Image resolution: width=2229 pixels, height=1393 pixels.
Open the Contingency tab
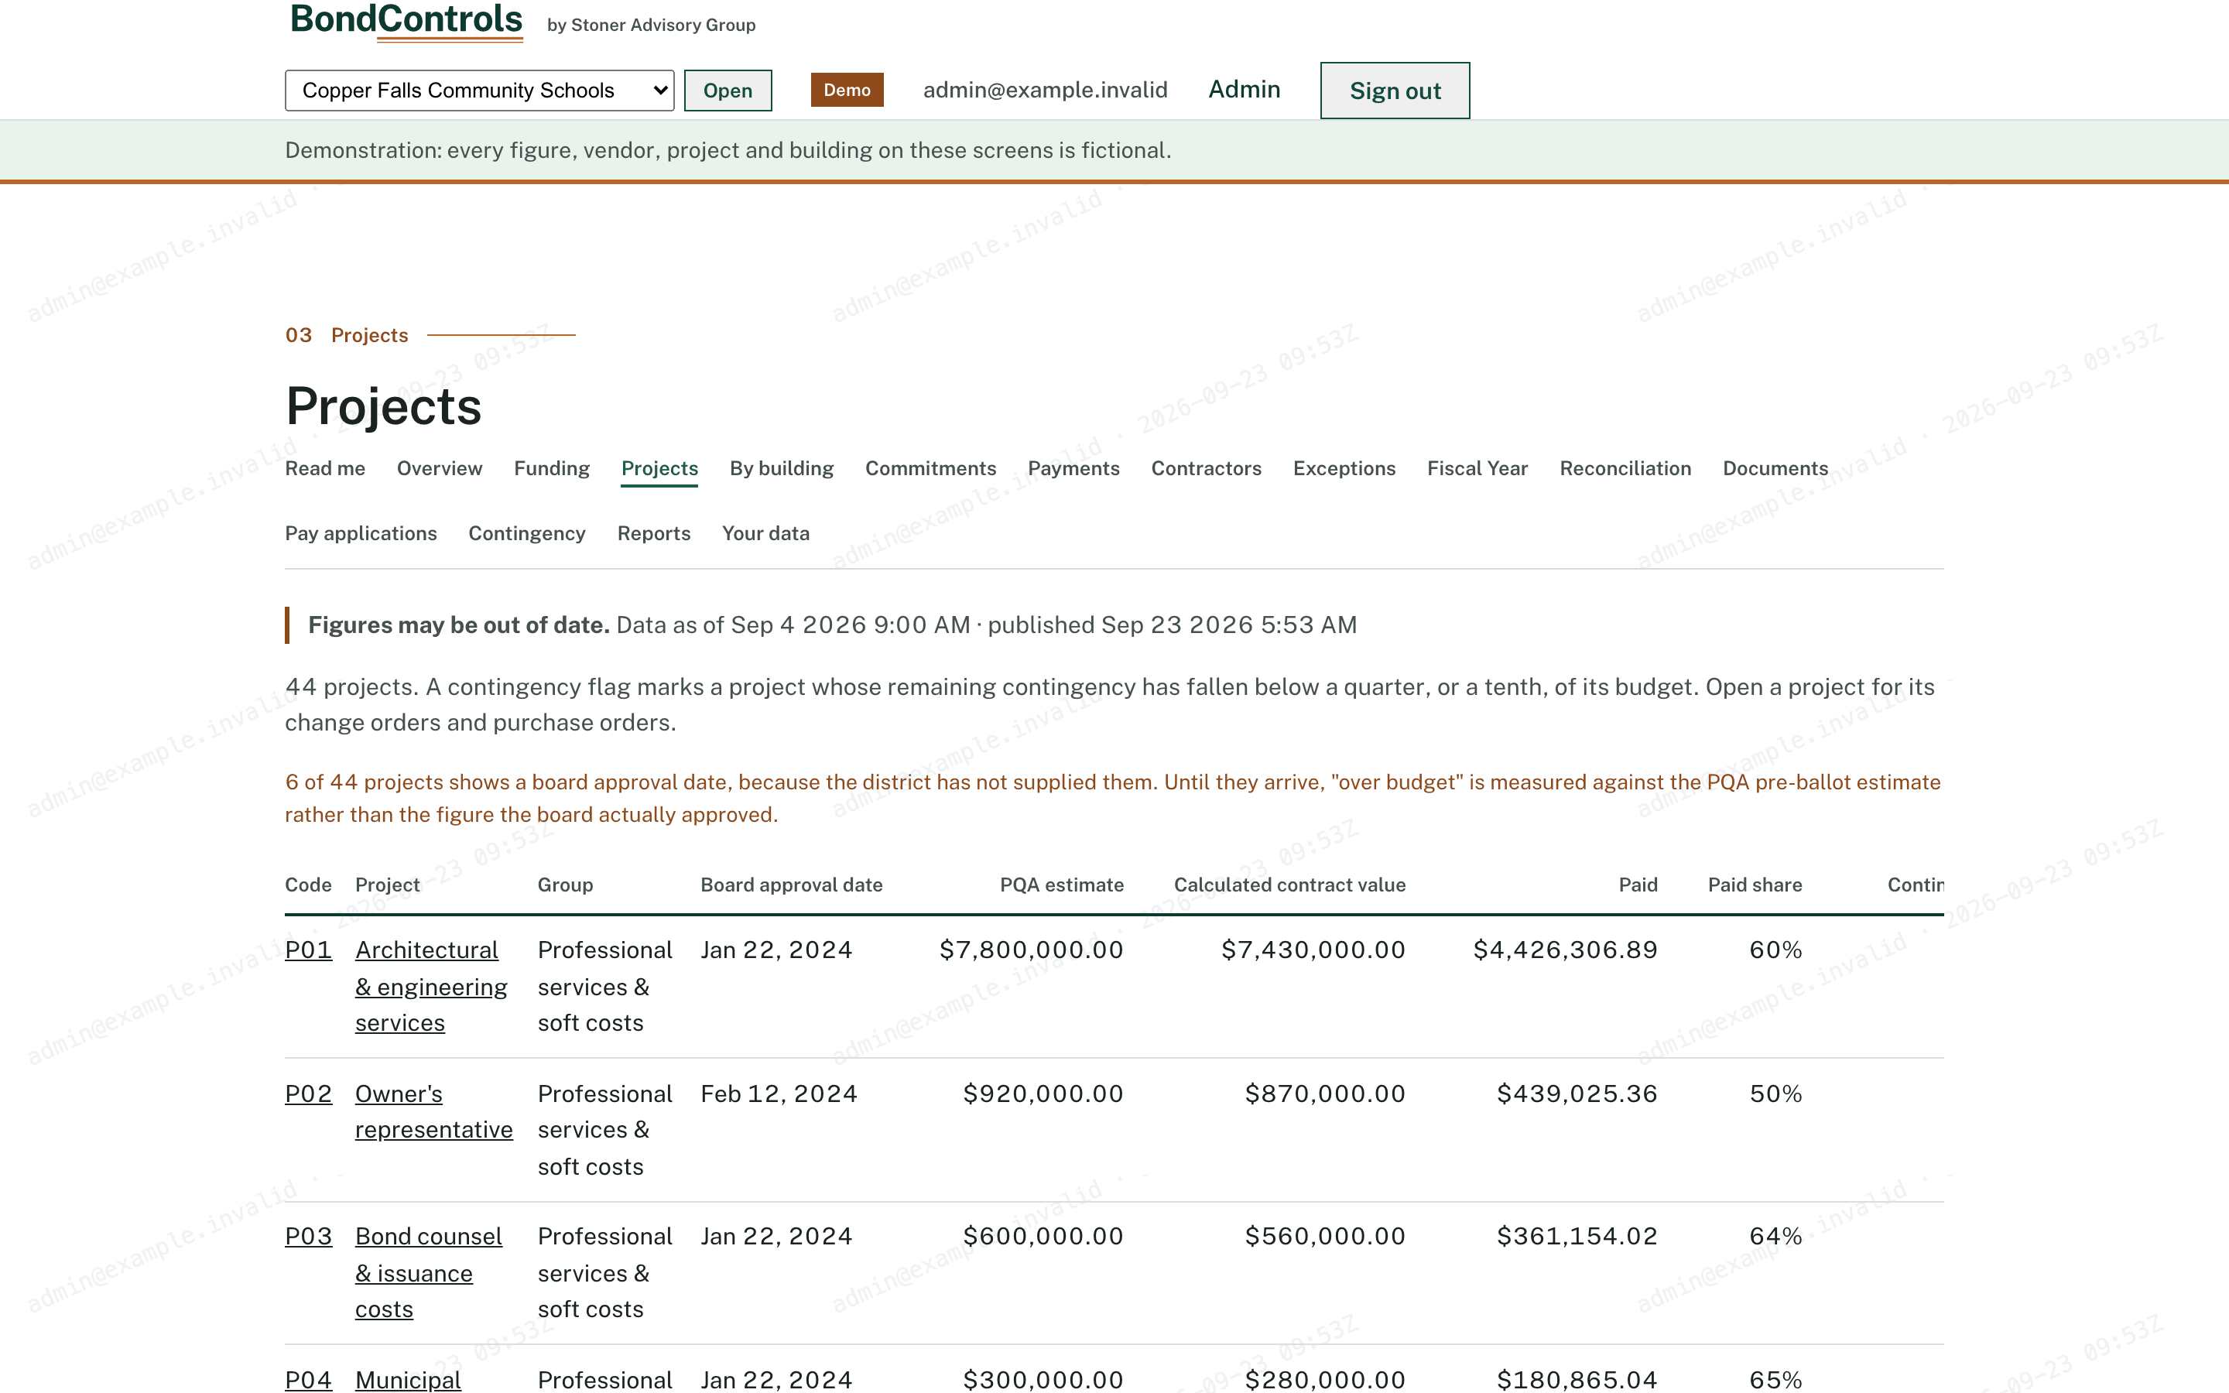coord(527,533)
